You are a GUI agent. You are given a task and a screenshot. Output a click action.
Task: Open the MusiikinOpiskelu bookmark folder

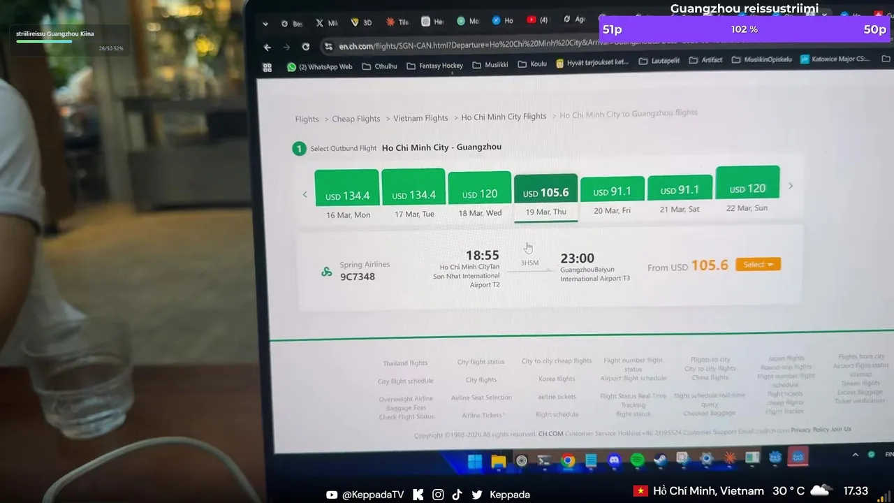click(762, 59)
